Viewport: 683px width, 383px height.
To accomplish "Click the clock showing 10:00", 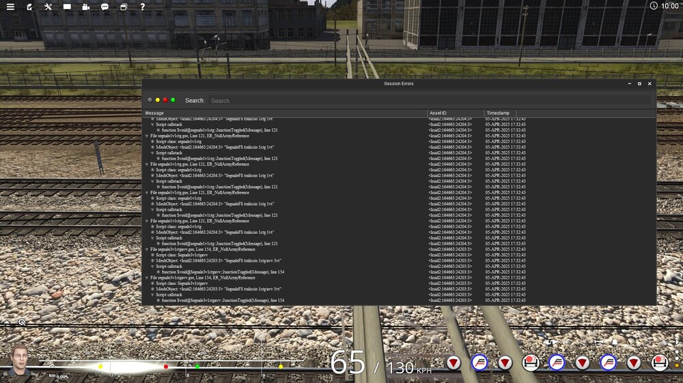I will [665, 5].
